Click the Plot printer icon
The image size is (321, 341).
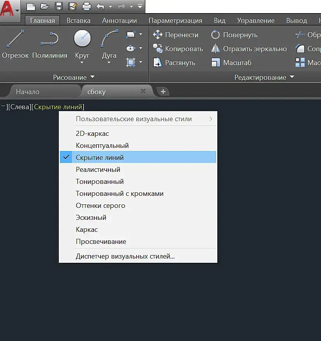coord(87,6)
